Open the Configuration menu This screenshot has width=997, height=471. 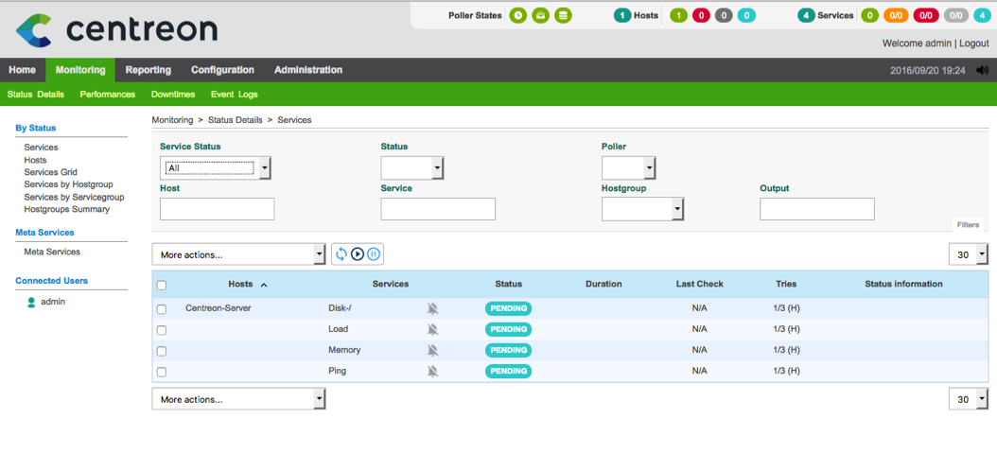click(x=222, y=70)
